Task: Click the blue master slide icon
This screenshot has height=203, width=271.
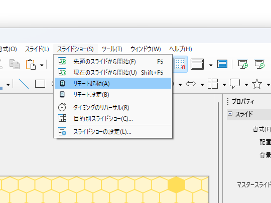Action: [222, 64]
